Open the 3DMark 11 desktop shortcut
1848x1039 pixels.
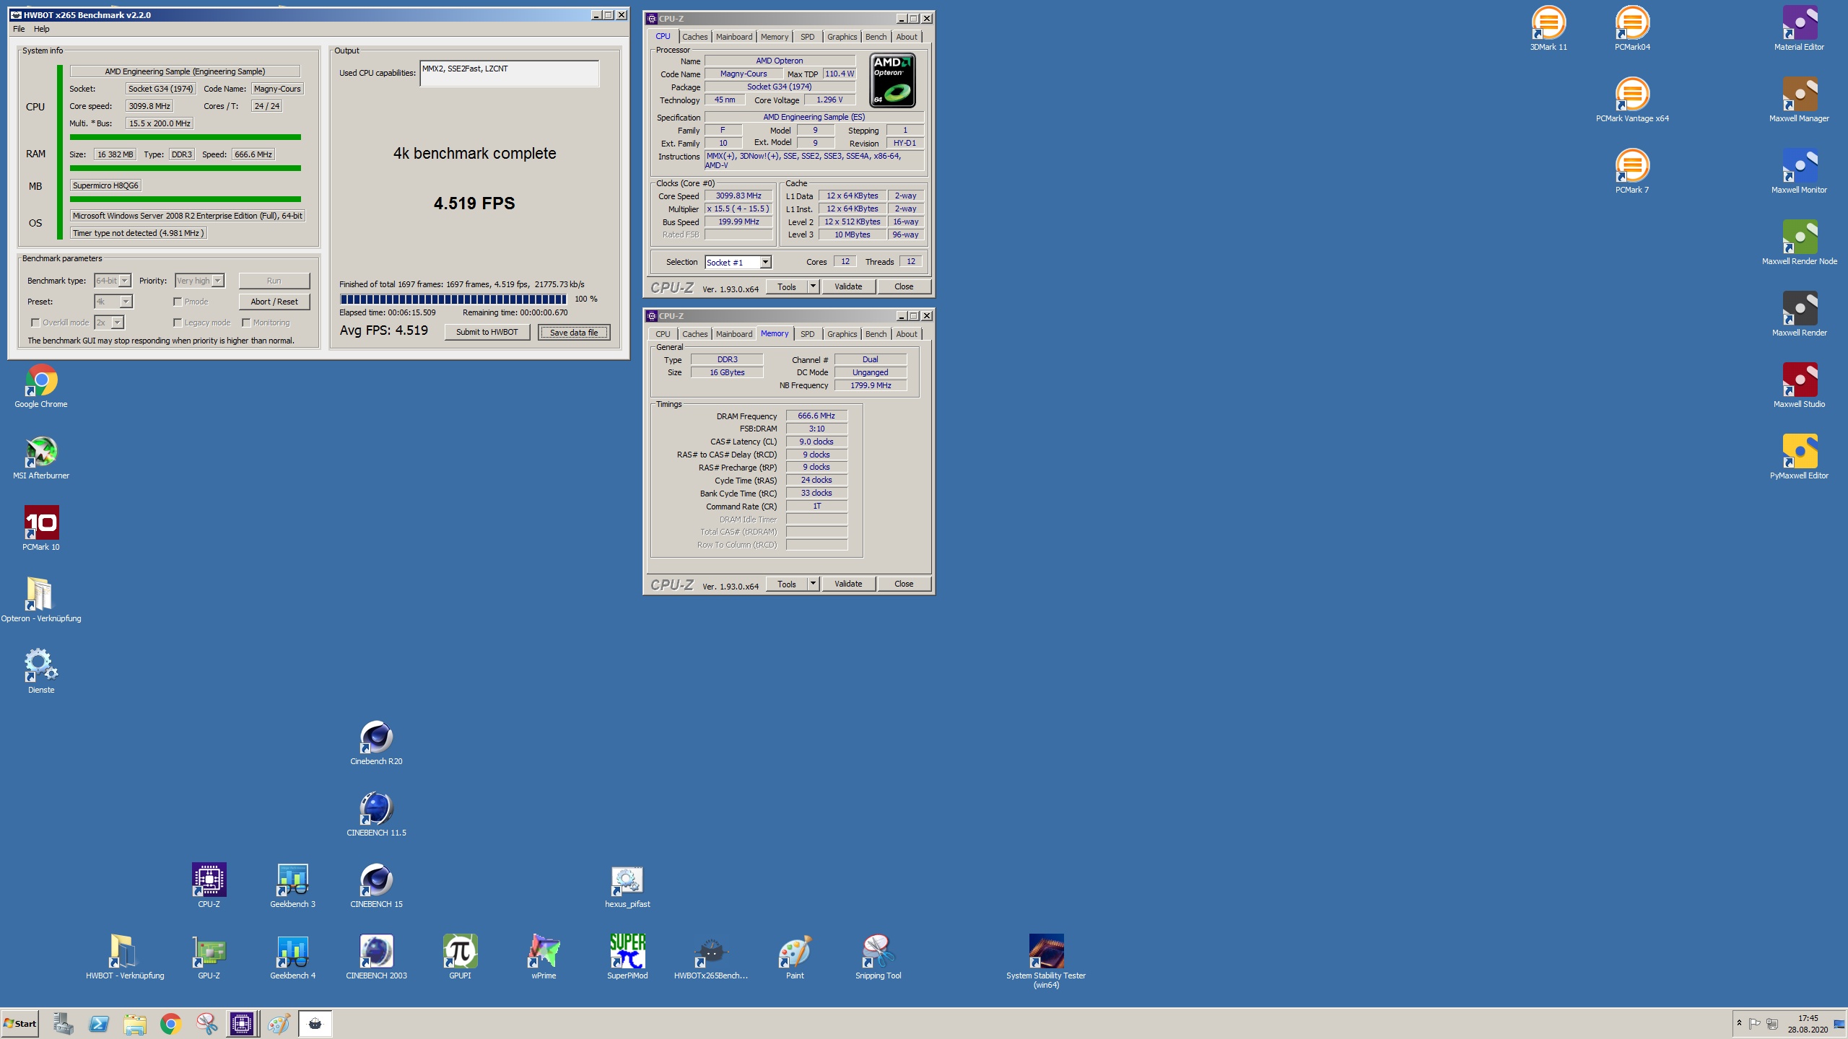point(1548,29)
